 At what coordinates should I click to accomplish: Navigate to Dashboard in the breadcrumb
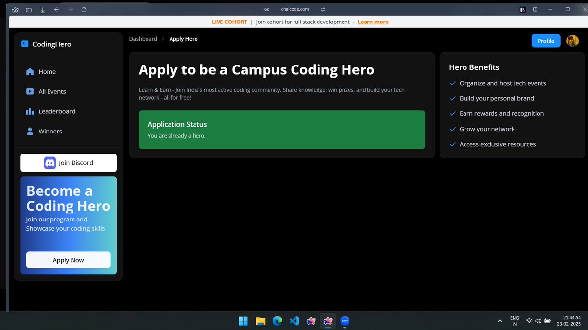[143, 39]
